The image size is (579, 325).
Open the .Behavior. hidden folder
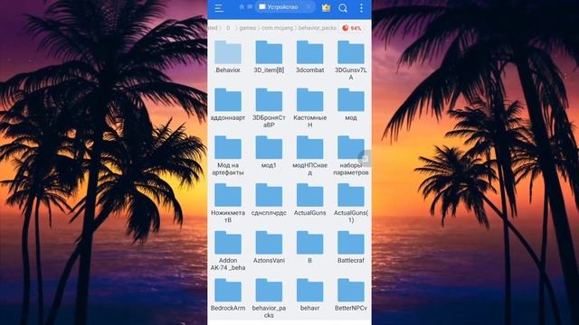pos(228,57)
